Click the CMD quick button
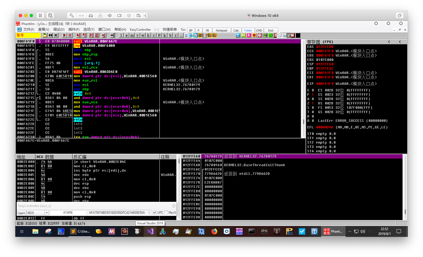The height and width of the screenshot is (257, 423). (259, 30)
